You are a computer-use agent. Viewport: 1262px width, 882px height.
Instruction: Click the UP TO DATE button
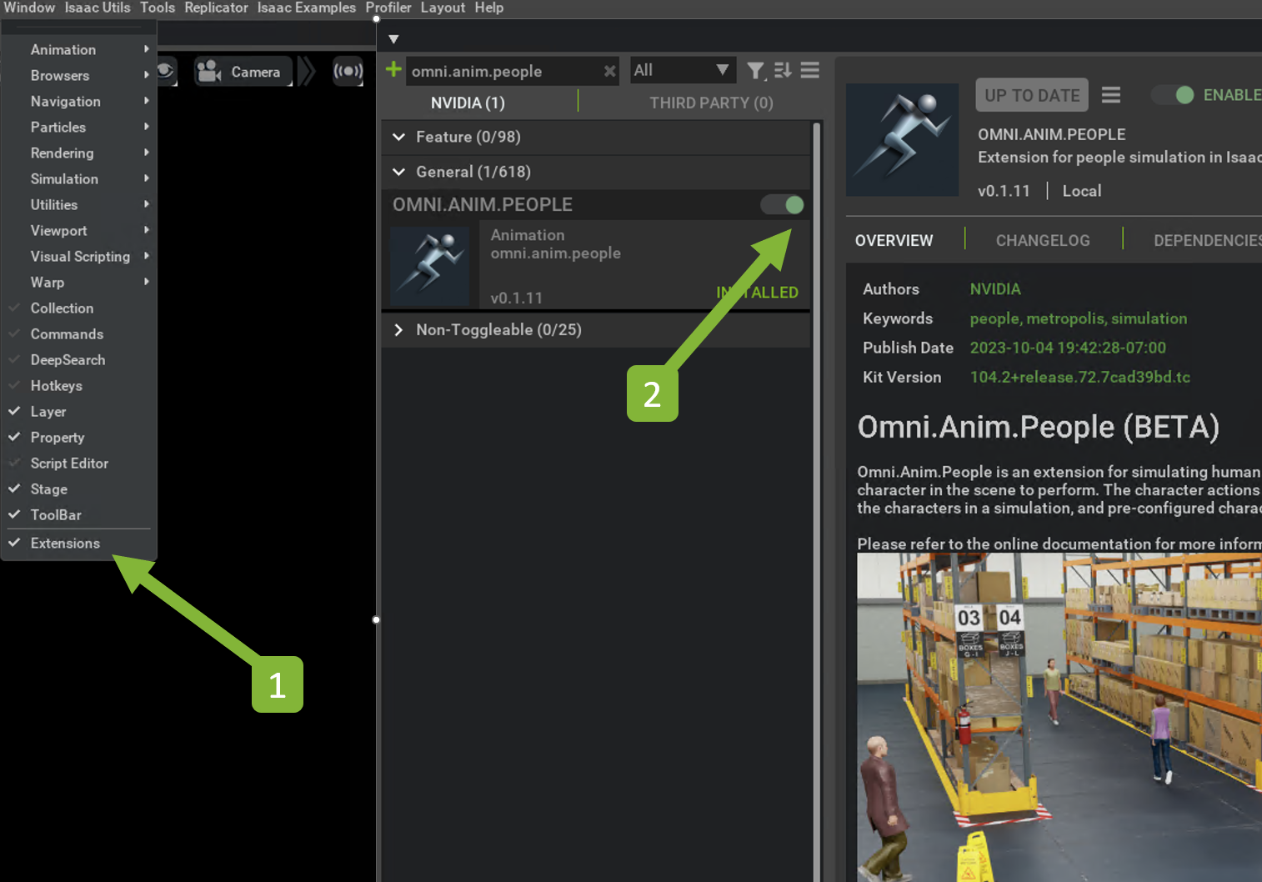[1032, 95]
